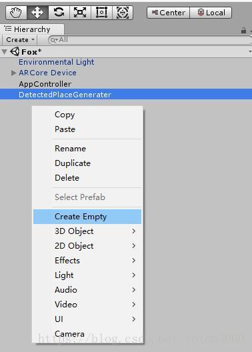Choose Delete from context menu
This screenshot has height=352, width=252.
87,178
